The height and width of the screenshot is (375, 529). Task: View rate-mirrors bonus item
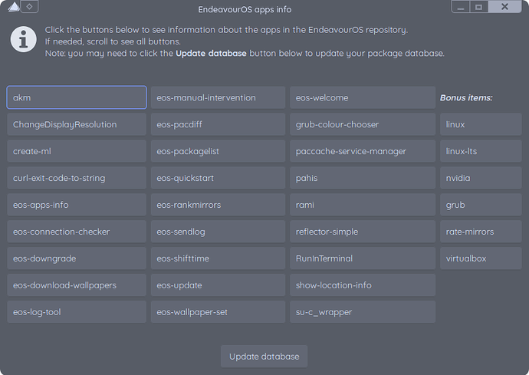[481, 232]
